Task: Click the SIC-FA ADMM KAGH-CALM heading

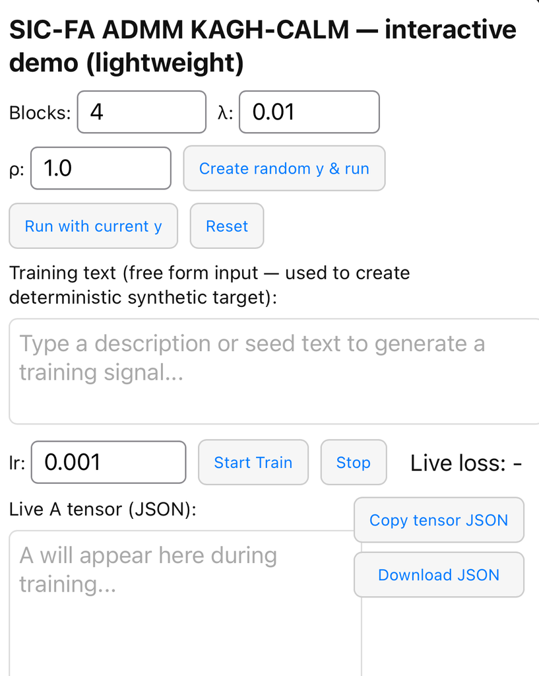Action: tap(262, 46)
